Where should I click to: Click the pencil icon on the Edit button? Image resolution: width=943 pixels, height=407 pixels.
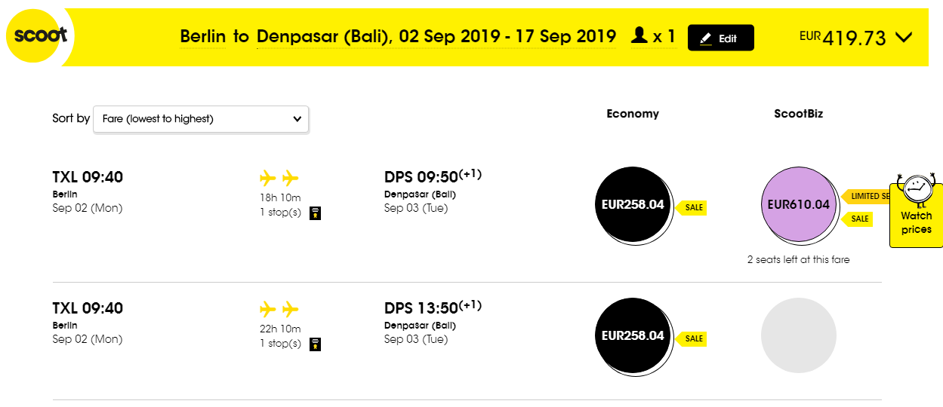(706, 38)
